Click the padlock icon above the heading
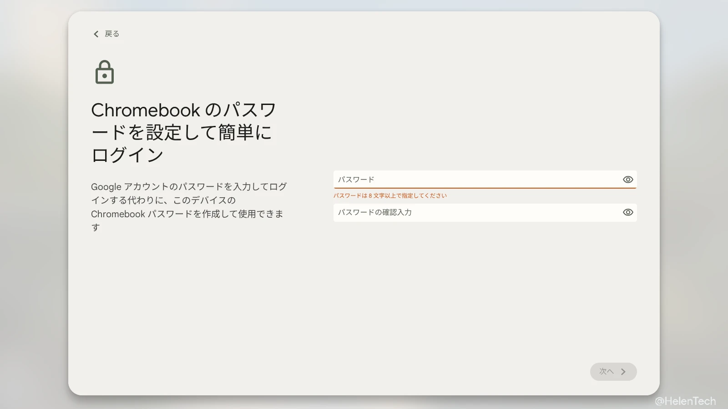Screen dimensions: 728x409 tap(105, 72)
